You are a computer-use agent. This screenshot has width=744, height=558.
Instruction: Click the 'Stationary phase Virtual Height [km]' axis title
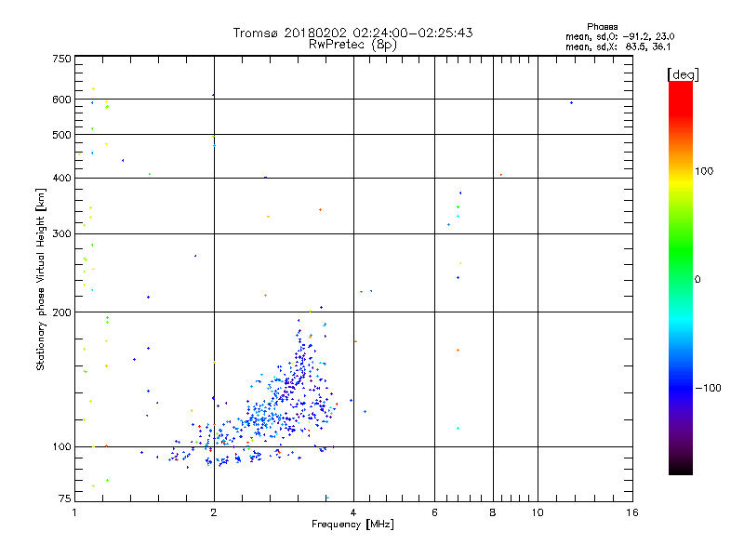[40, 280]
